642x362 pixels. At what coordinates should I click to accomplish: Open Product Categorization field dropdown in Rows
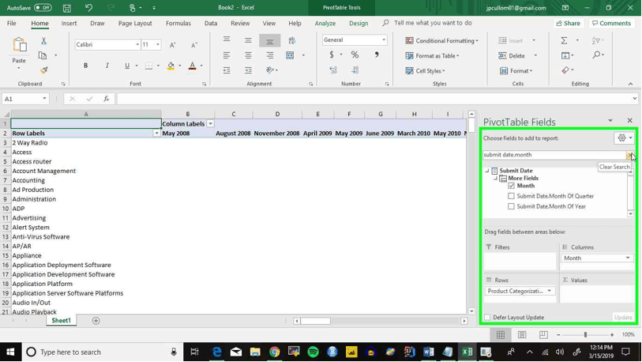[550, 291]
